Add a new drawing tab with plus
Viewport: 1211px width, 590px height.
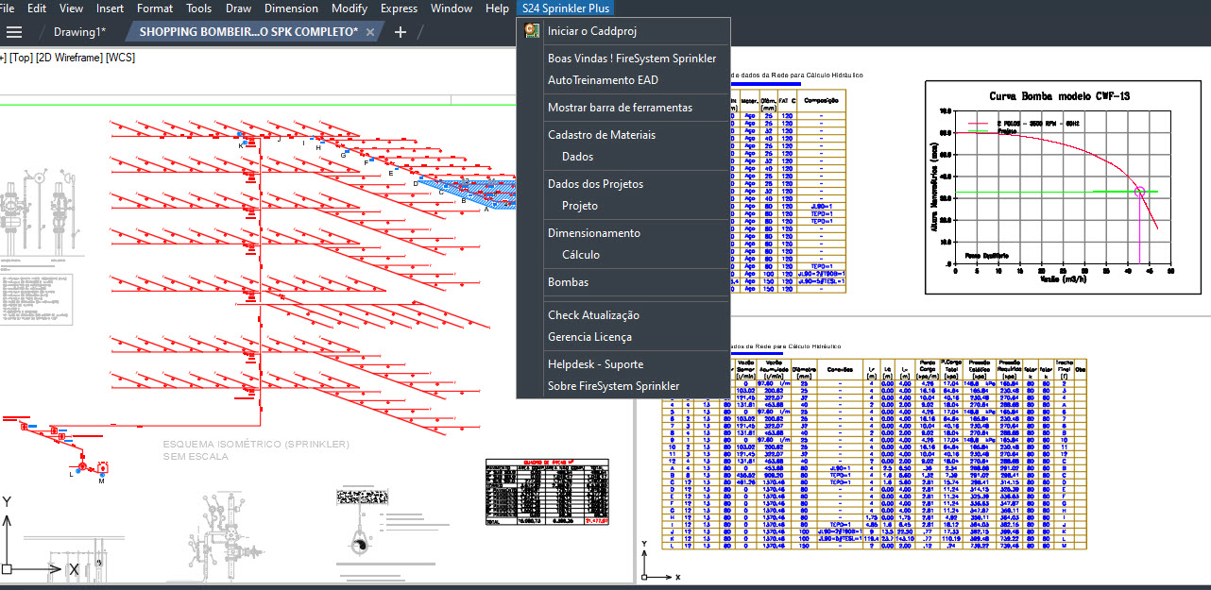pyautogui.click(x=401, y=32)
